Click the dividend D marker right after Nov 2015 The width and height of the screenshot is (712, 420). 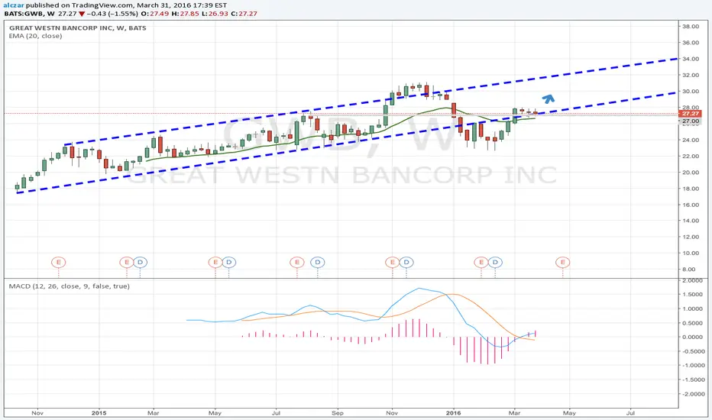click(x=406, y=262)
